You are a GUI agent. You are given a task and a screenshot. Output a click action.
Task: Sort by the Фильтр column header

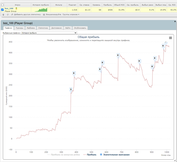tap(59, 5)
